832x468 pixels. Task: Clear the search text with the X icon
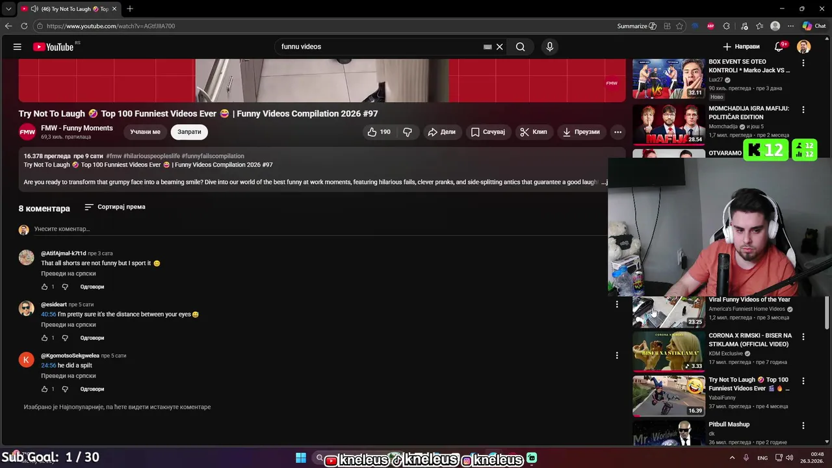pyautogui.click(x=499, y=47)
